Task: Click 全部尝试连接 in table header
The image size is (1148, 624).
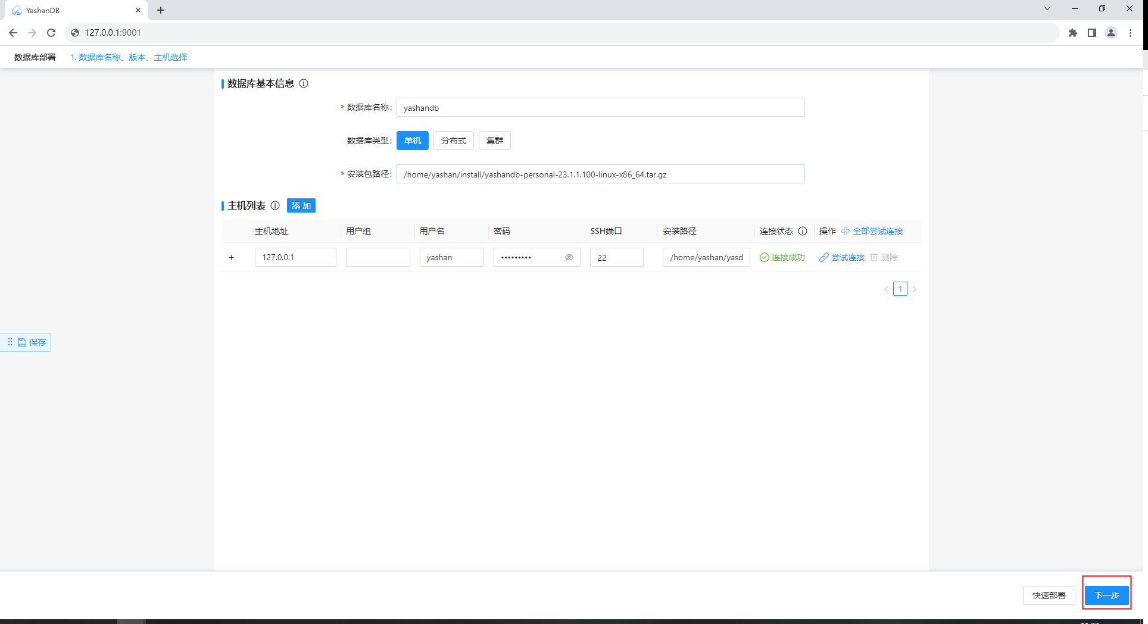Action: tap(872, 231)
